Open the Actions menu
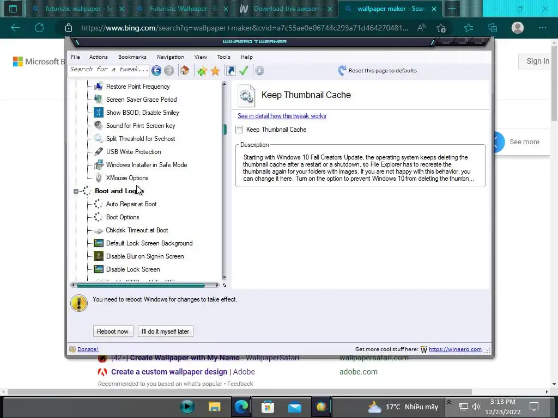 (98, 57)
